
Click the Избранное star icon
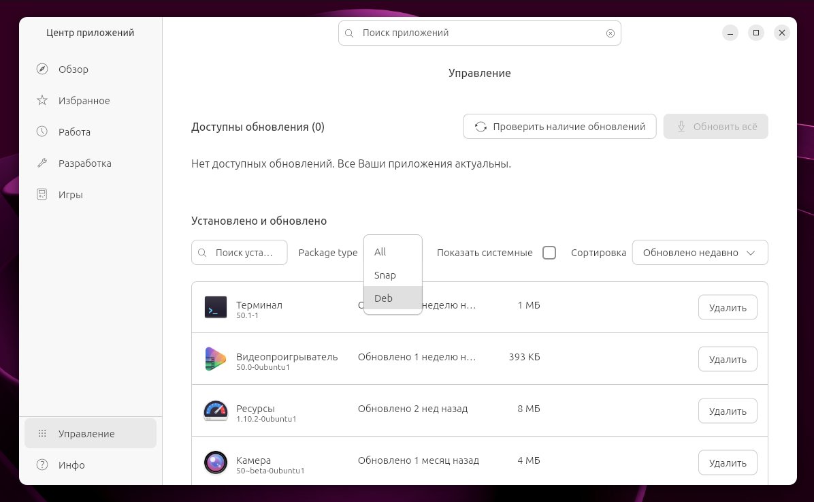[x=42, y=100]
